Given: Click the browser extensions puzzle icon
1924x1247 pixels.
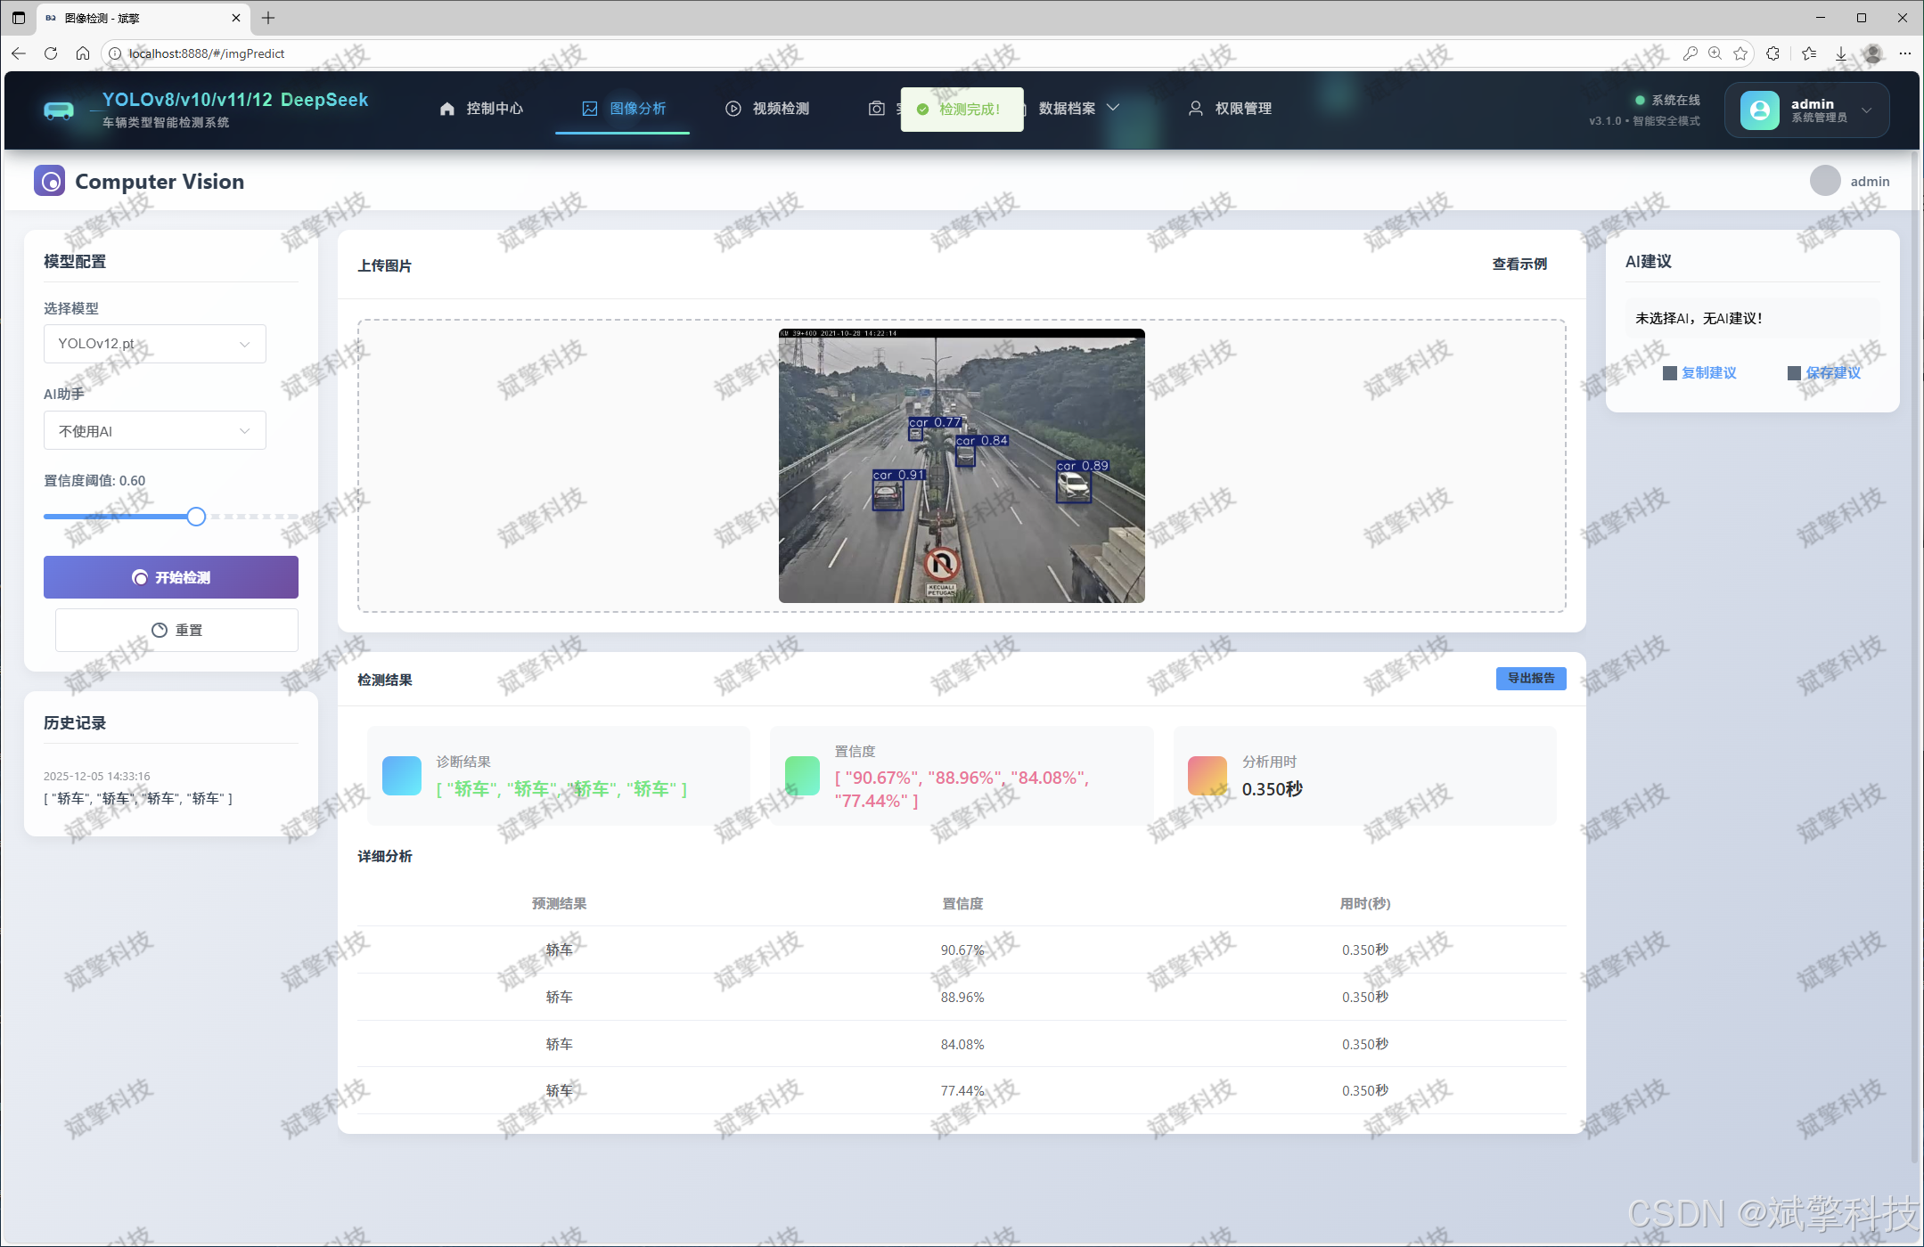Looking at the screenshot, I should (1773, 53).
